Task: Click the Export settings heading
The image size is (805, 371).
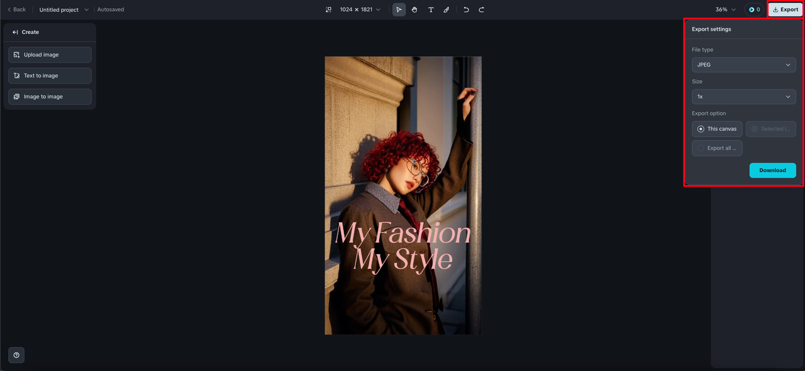Action: pos(711,29)
